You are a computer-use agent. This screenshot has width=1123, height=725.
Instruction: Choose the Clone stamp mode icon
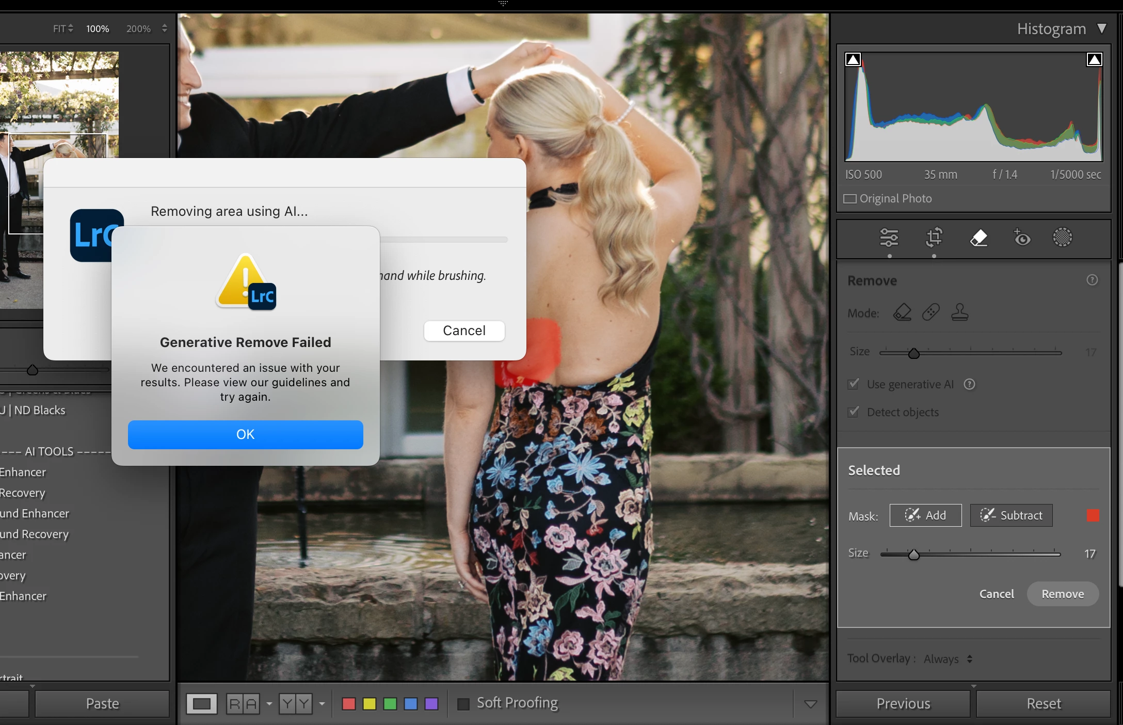[x=959, y=312]
